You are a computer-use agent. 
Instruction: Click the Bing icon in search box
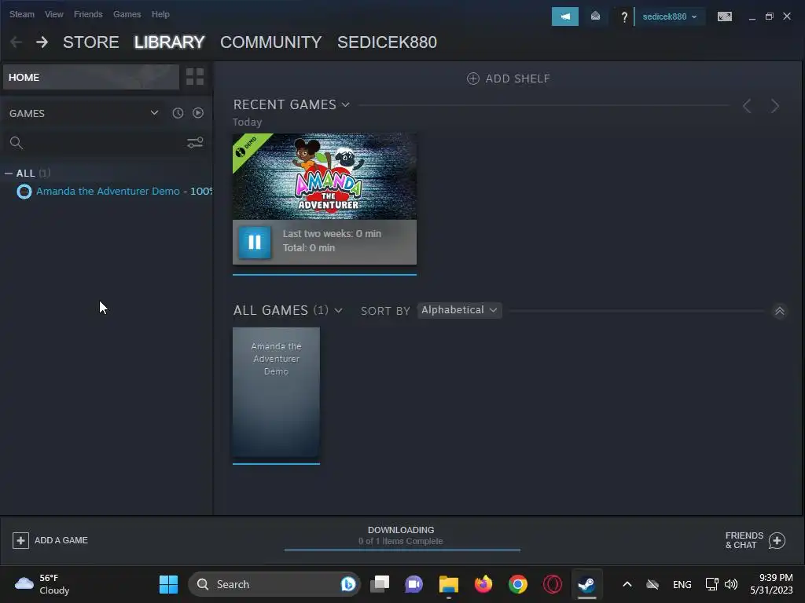(x=348, y=584)
